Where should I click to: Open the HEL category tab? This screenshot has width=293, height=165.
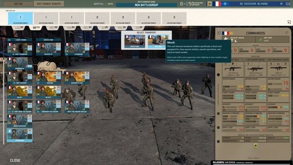point(121,27)
